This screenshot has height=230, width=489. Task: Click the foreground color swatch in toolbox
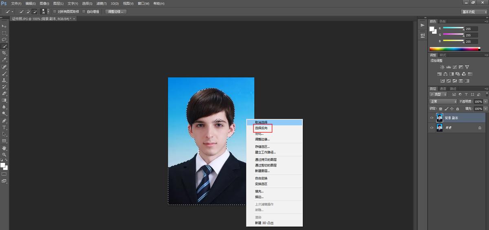[x=2, y=165]
